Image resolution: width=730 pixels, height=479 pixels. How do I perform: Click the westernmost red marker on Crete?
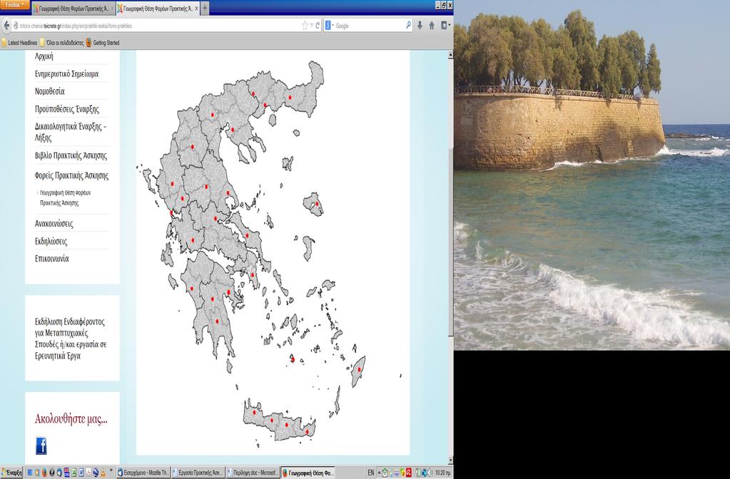[254, 412]
